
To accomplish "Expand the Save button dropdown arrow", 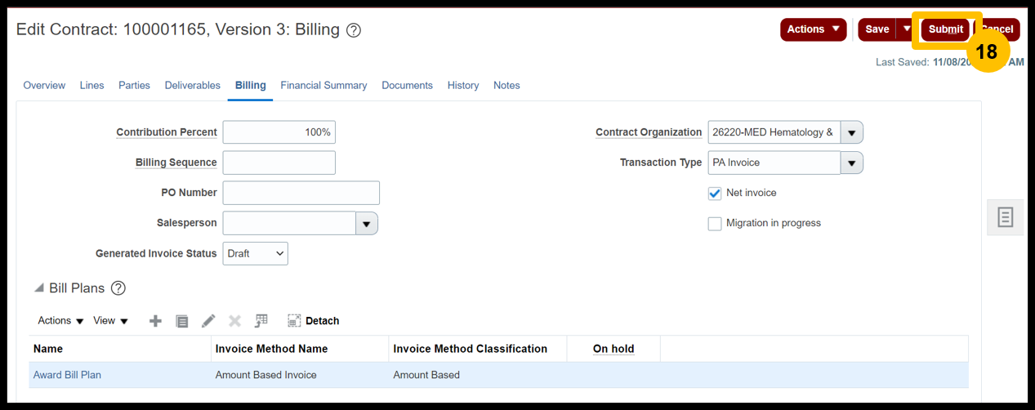I will pyautogui.click(x=907, y=29).
